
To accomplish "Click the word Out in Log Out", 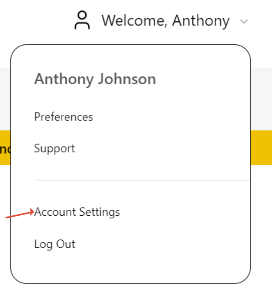I will (x=66, y=244).
